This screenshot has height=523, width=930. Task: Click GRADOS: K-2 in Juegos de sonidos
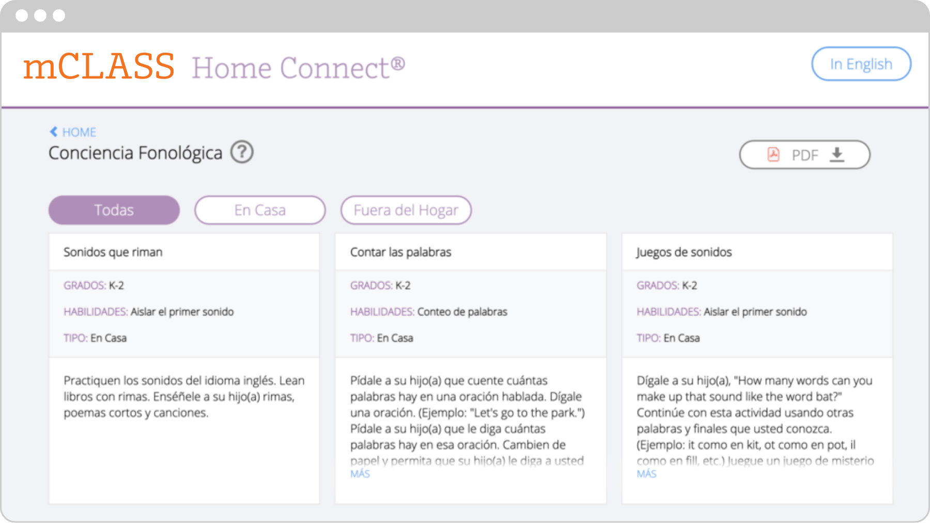point(667,286)
